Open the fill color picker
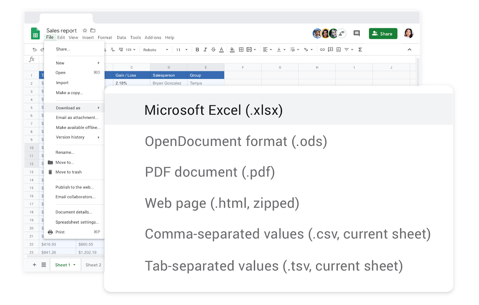Image resolution: width=479 pixels, height=305 pixels. tap(232, 50)
